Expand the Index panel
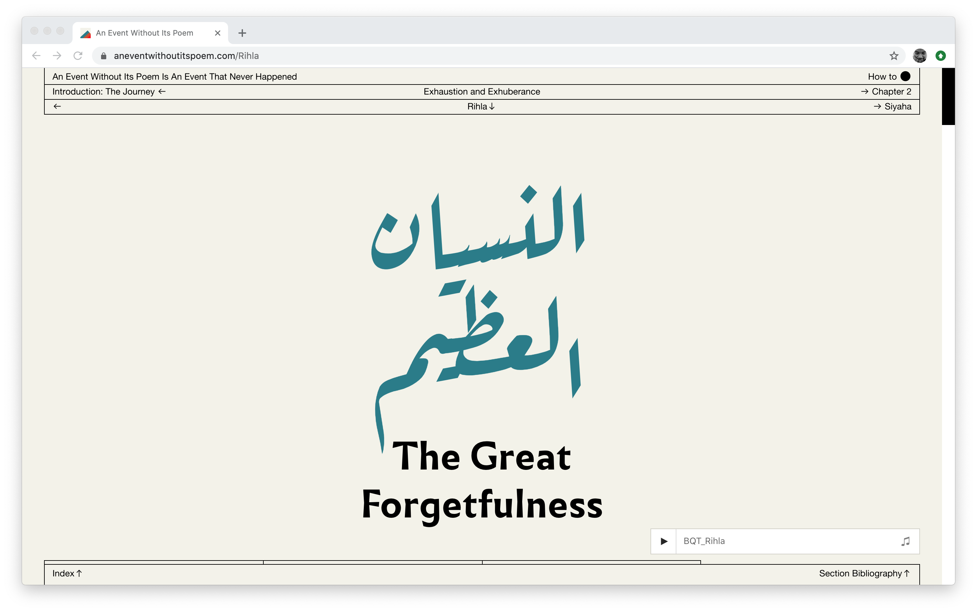The image size is (977, 612). [67, 573]
